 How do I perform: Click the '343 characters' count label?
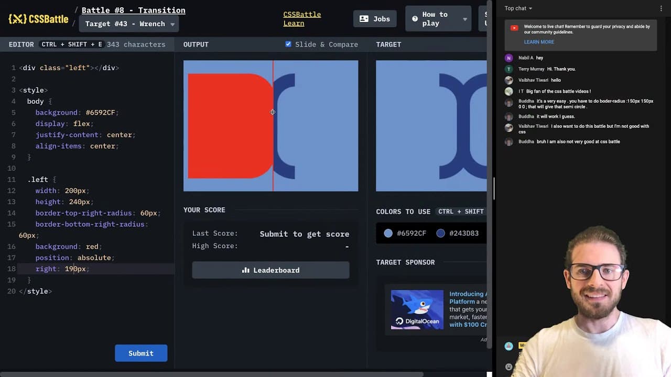136,45
